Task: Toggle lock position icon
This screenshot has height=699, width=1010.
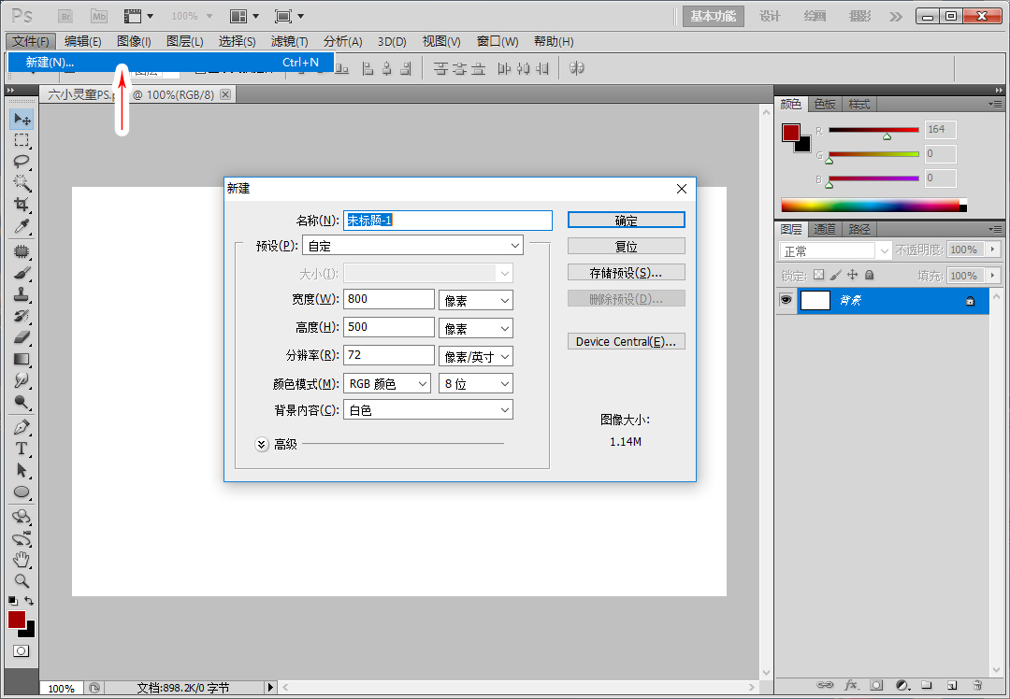Action: (x=853, y=275)
